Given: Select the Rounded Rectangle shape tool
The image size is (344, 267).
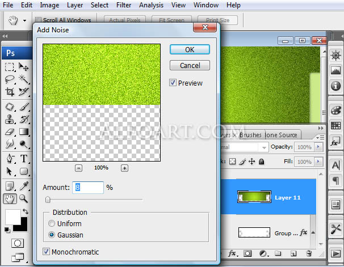Looking at the screenshot, I should tap(23, 171).
